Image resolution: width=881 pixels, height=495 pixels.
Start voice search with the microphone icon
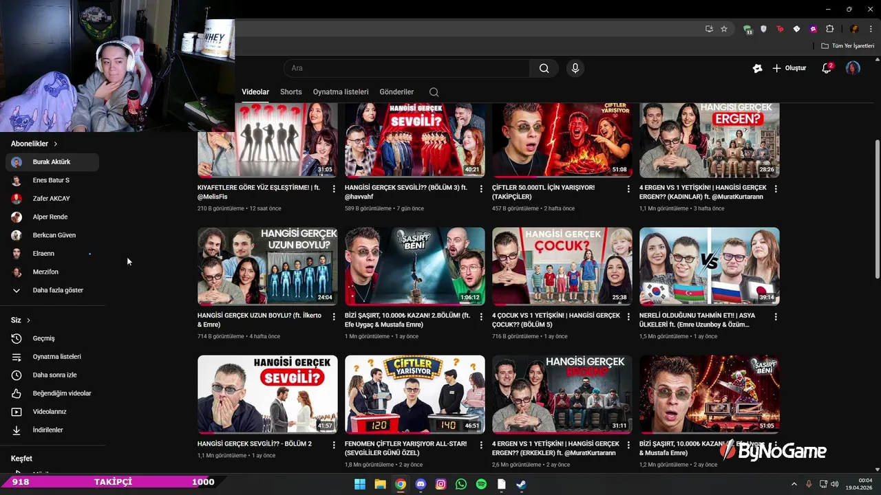pyautogui.click(x=575, y=68)
